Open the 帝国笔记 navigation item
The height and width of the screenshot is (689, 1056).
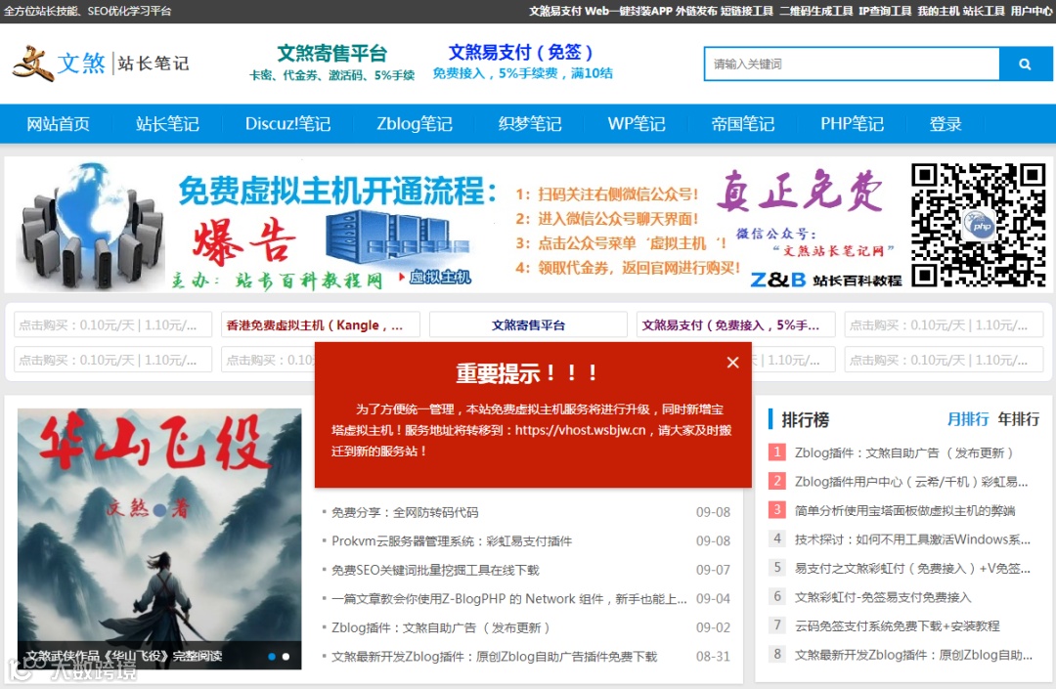click(x=743, y=124)
